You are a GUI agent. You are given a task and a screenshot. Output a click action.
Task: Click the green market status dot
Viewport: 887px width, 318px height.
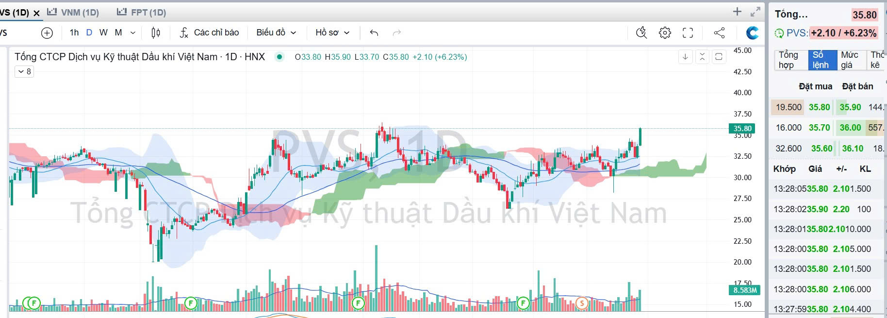coord(279,57)
